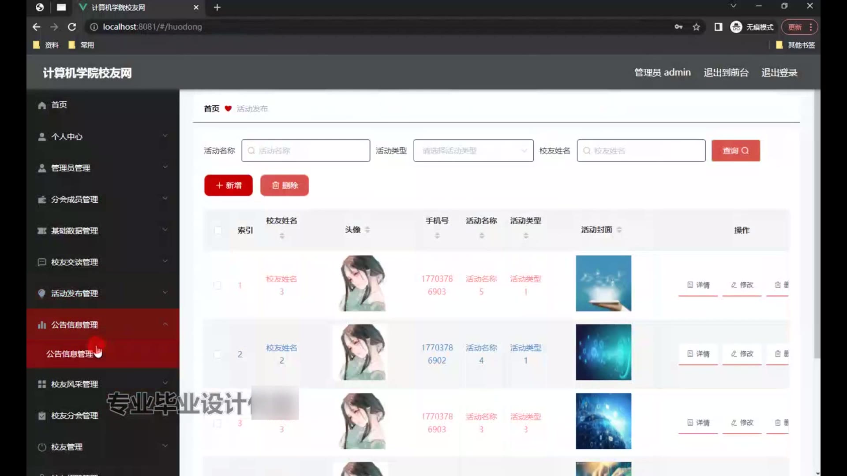Focus the 校友姓名 search field
This screenshot has width=847, height=476.
[641, 151]
